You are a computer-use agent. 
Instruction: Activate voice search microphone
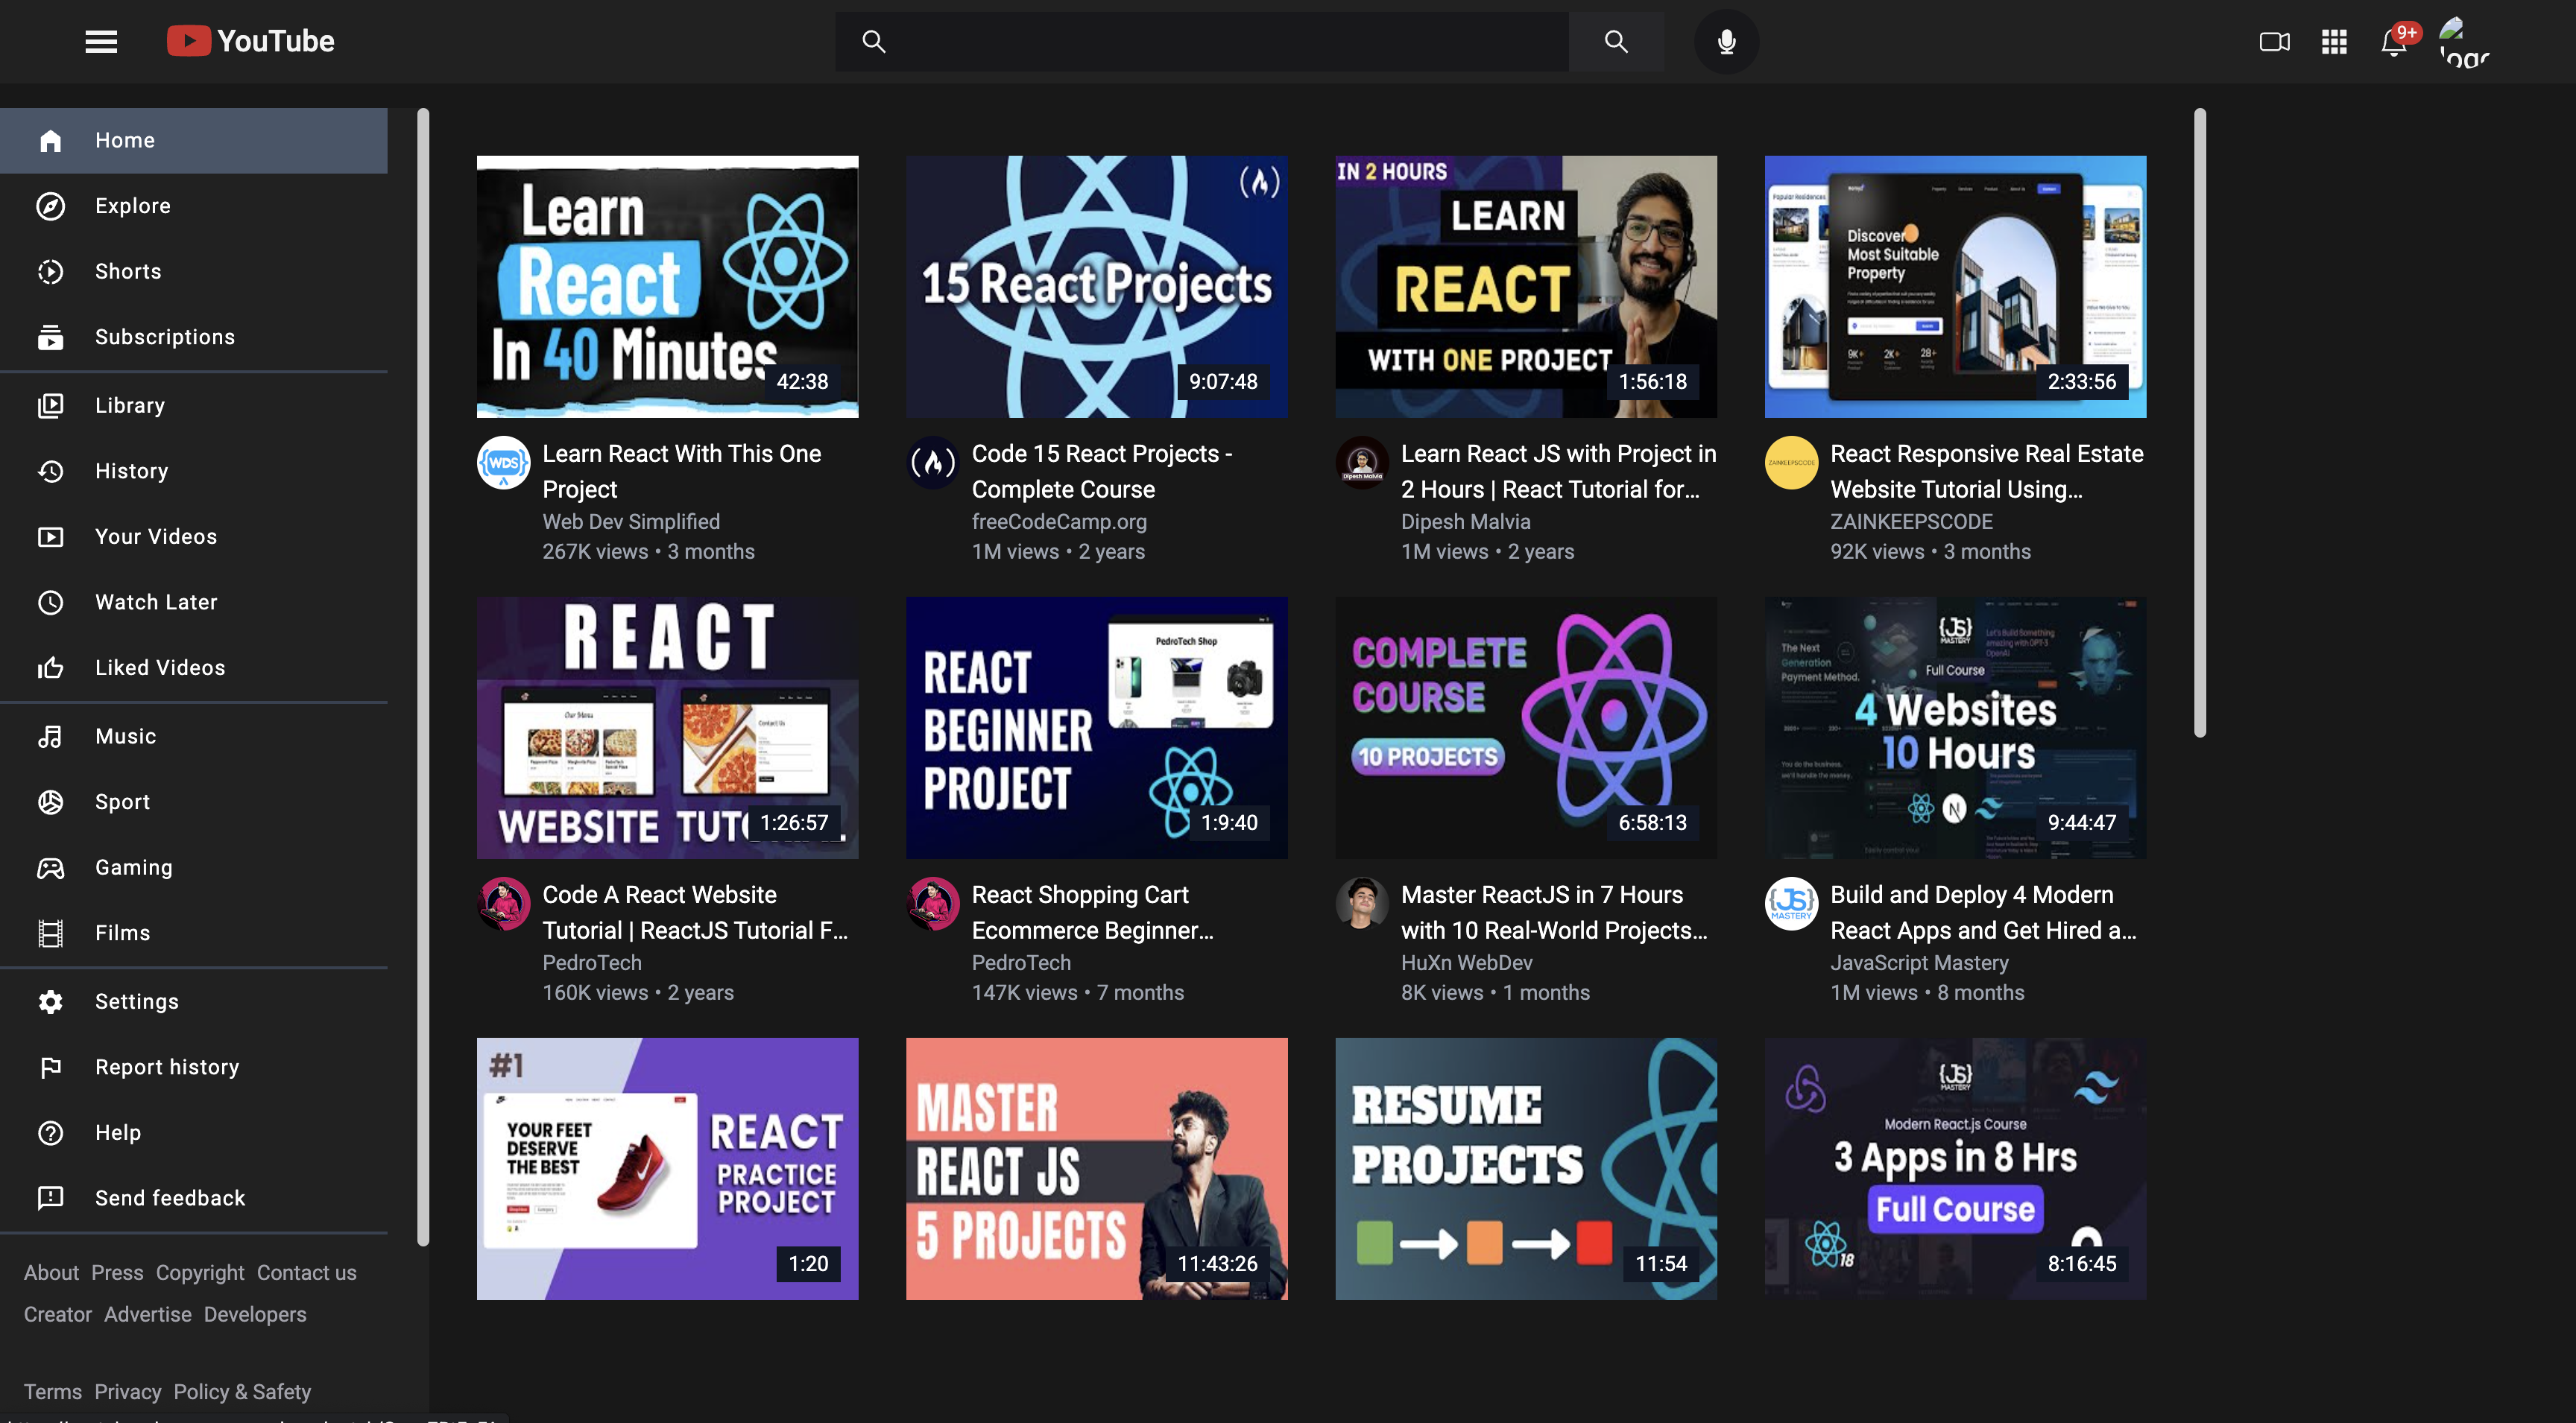tap(1726, 41)
